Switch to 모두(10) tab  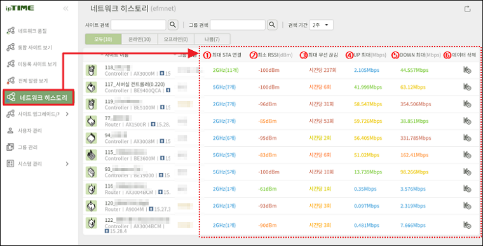click(103, 39)
